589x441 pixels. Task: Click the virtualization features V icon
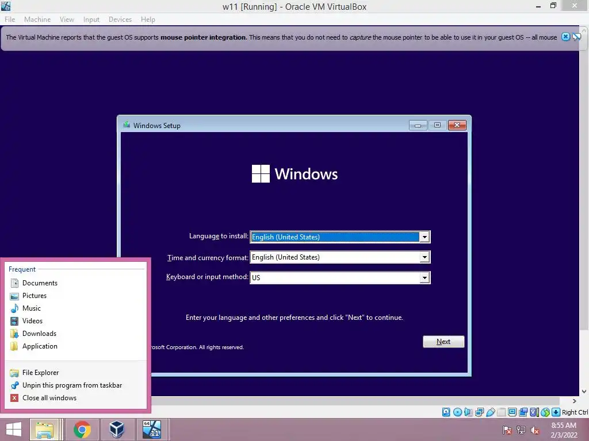coord(534,412)
